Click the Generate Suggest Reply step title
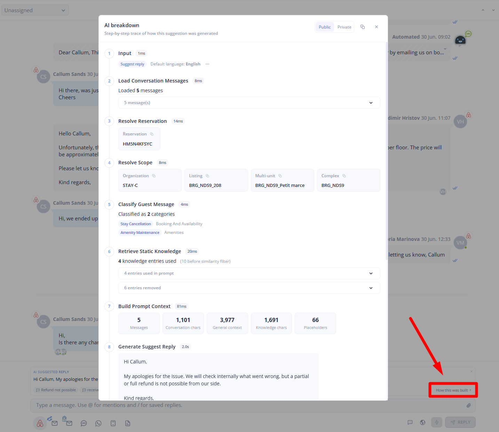The width and height of the screenshot is (499, 432). point(147,347)
